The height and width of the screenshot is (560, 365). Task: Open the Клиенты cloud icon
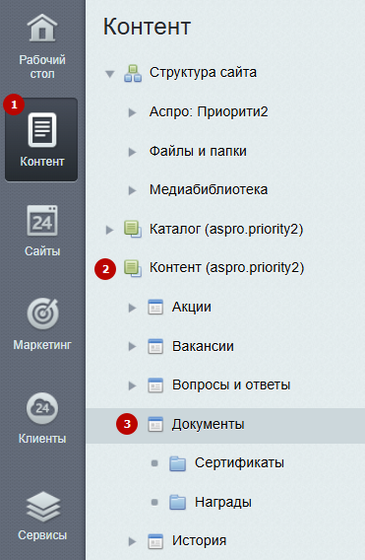[42, 408]
